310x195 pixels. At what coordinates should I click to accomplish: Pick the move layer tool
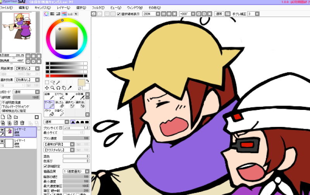click(x=47, y=88)
